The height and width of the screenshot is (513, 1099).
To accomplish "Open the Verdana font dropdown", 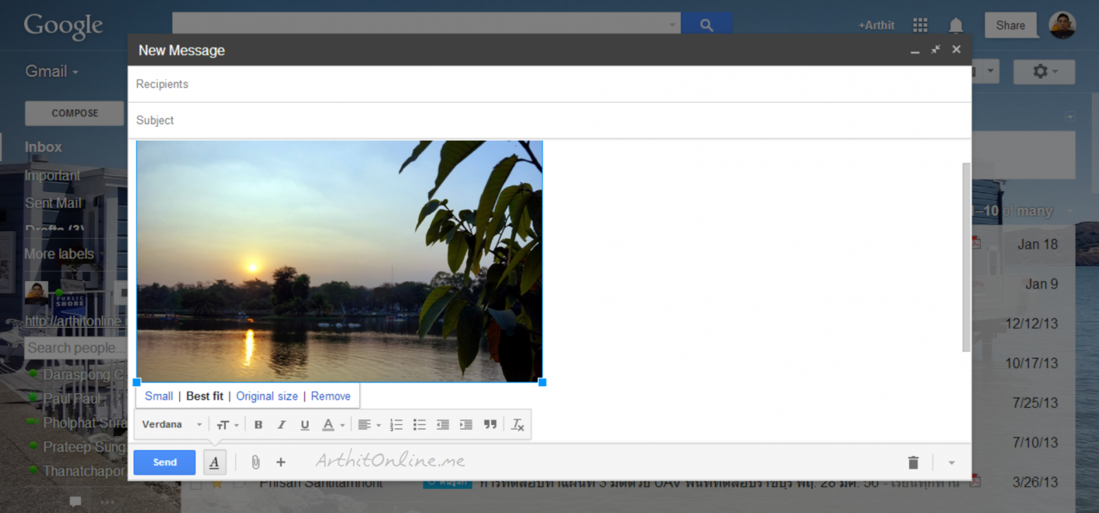I will click(172, 424).
